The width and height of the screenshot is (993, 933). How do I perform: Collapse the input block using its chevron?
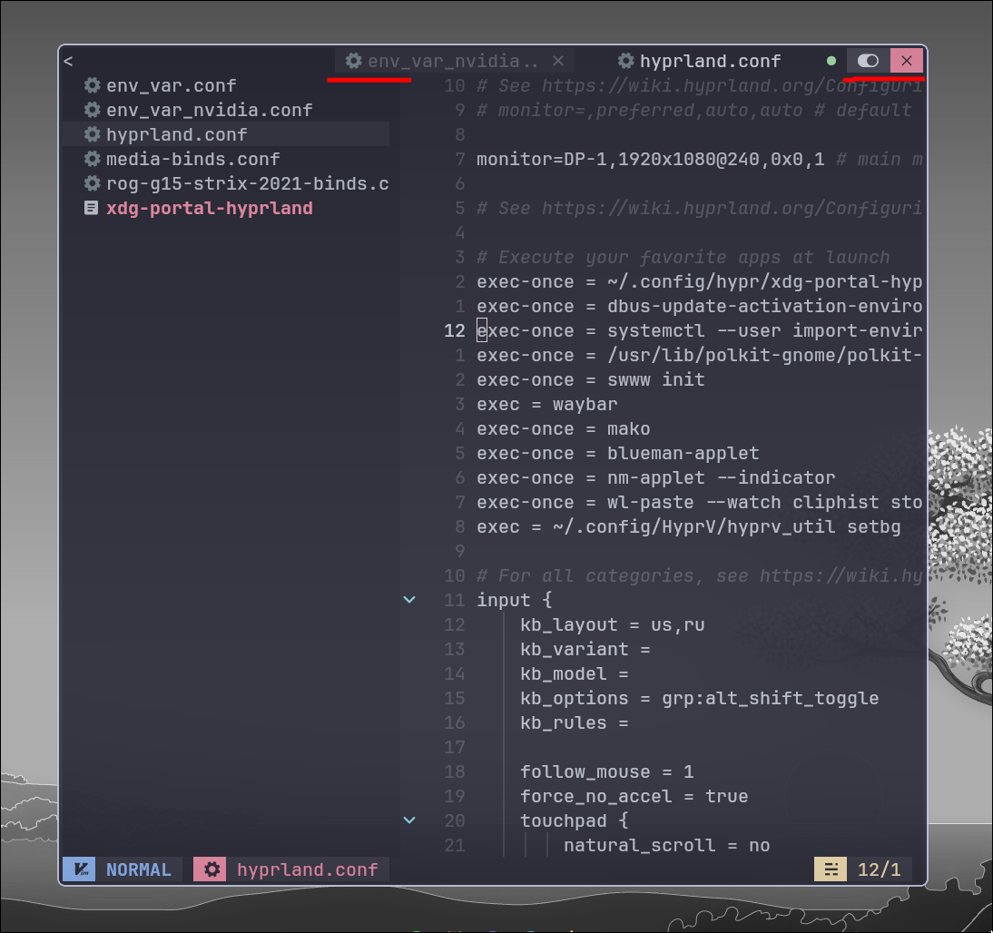click(408, 599)
